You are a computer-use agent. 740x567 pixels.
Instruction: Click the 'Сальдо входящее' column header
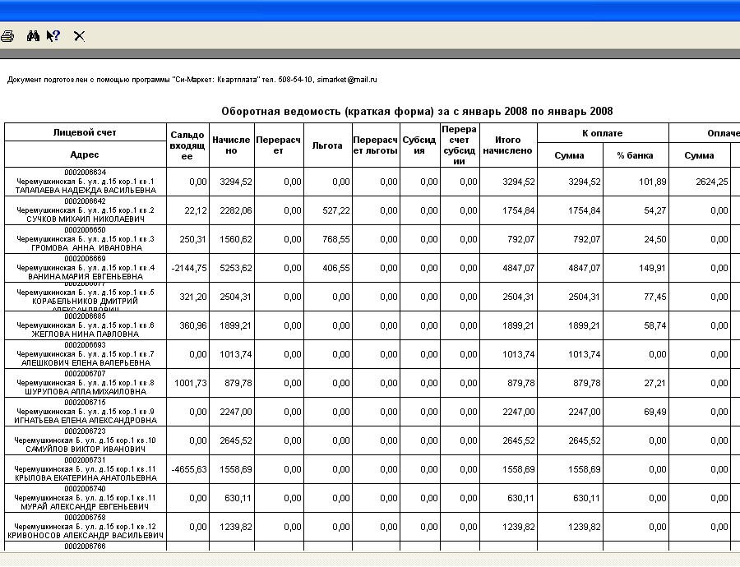(187, 145)
